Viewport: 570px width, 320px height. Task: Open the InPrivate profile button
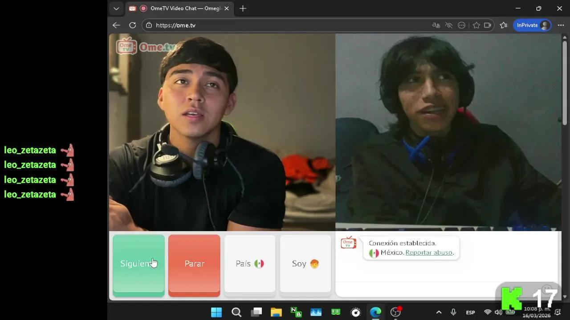pyautogui.click(x=532, y=25)
